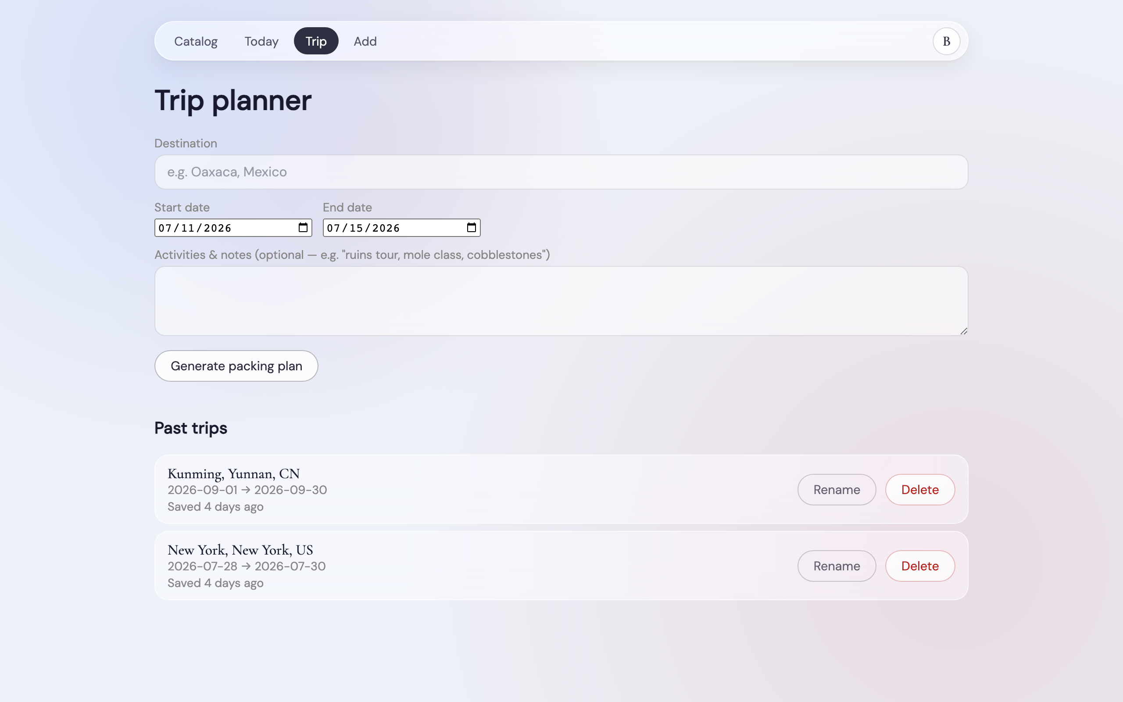Delete the New York trip

pos(920,566)
